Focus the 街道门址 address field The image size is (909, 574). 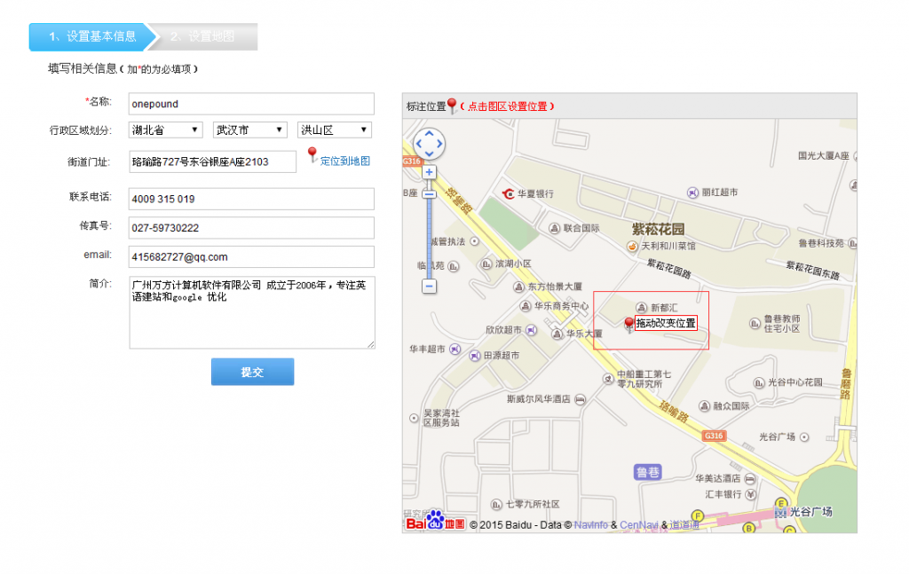[x=212, y=161]
